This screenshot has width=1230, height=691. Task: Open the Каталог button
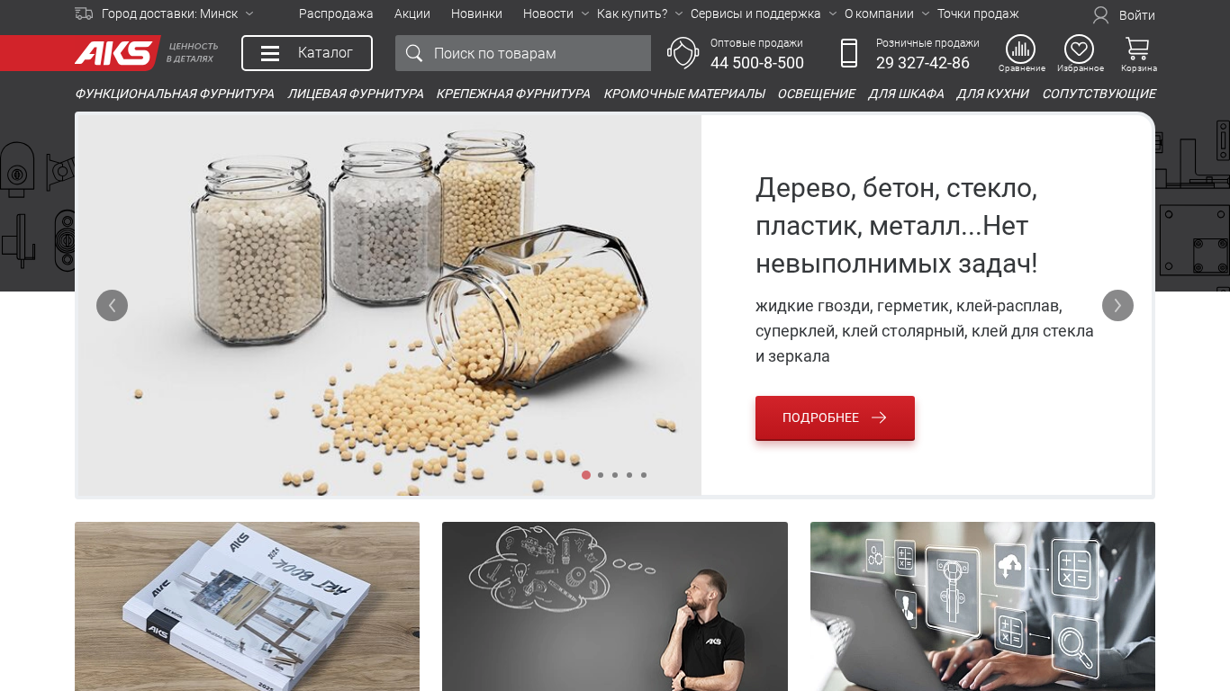pos(307,53)
